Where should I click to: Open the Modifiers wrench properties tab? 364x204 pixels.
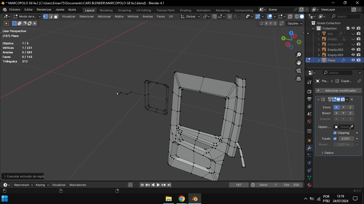coord(309,148)
